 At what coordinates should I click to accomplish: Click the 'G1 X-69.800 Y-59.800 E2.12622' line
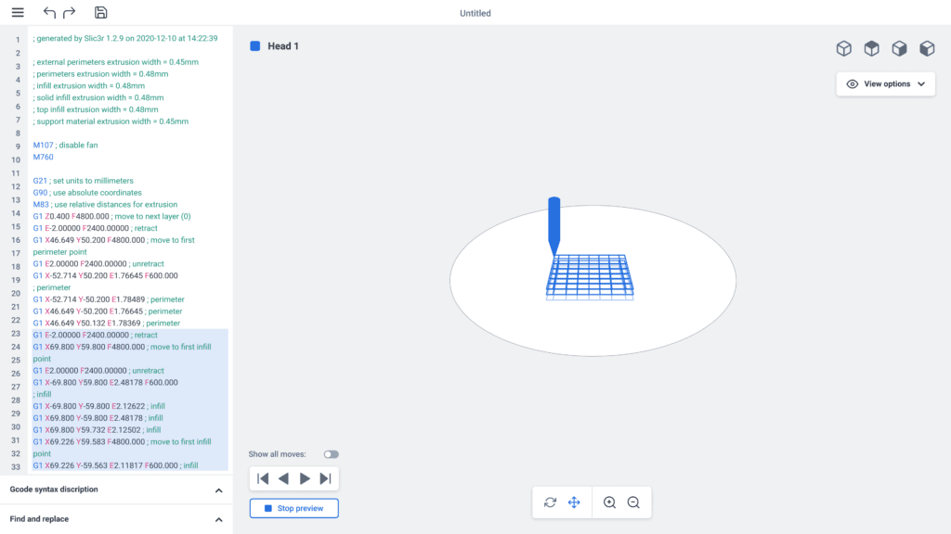(98, 406)
